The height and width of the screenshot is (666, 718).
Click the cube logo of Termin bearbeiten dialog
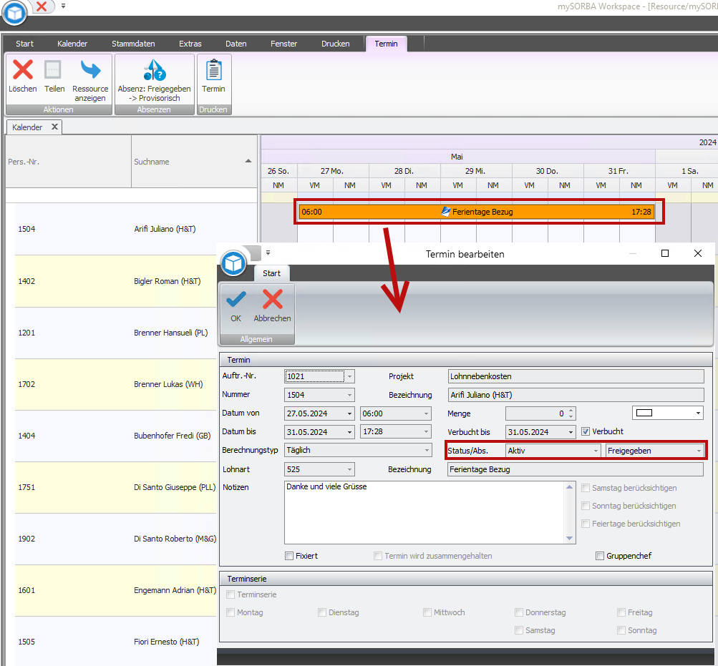click(x=233, y=263)
